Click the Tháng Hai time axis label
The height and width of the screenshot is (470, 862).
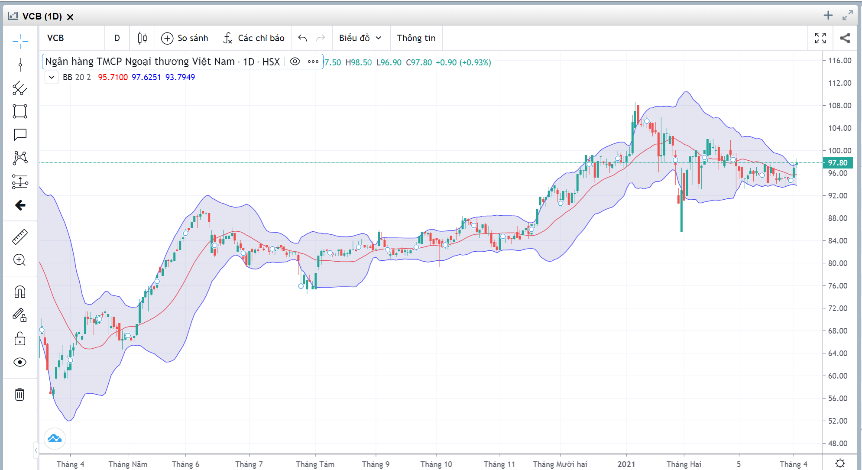pos(684,464)
